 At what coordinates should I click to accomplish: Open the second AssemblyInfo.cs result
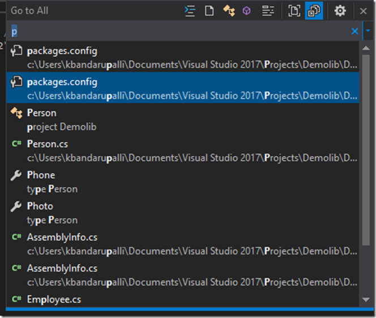[182, 275]
